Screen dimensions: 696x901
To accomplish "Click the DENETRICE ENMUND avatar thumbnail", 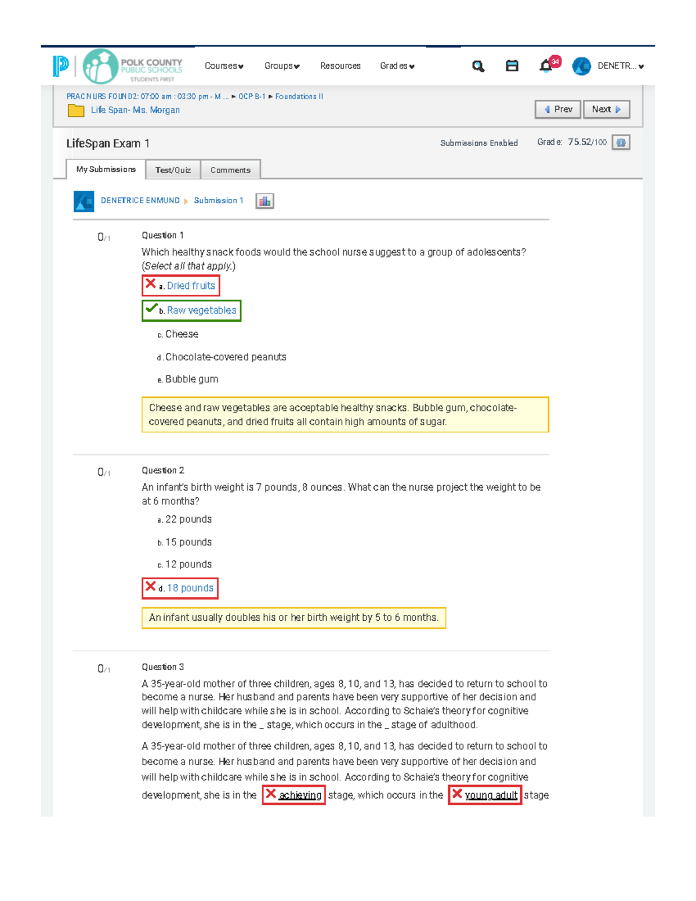I will [83, 200].
